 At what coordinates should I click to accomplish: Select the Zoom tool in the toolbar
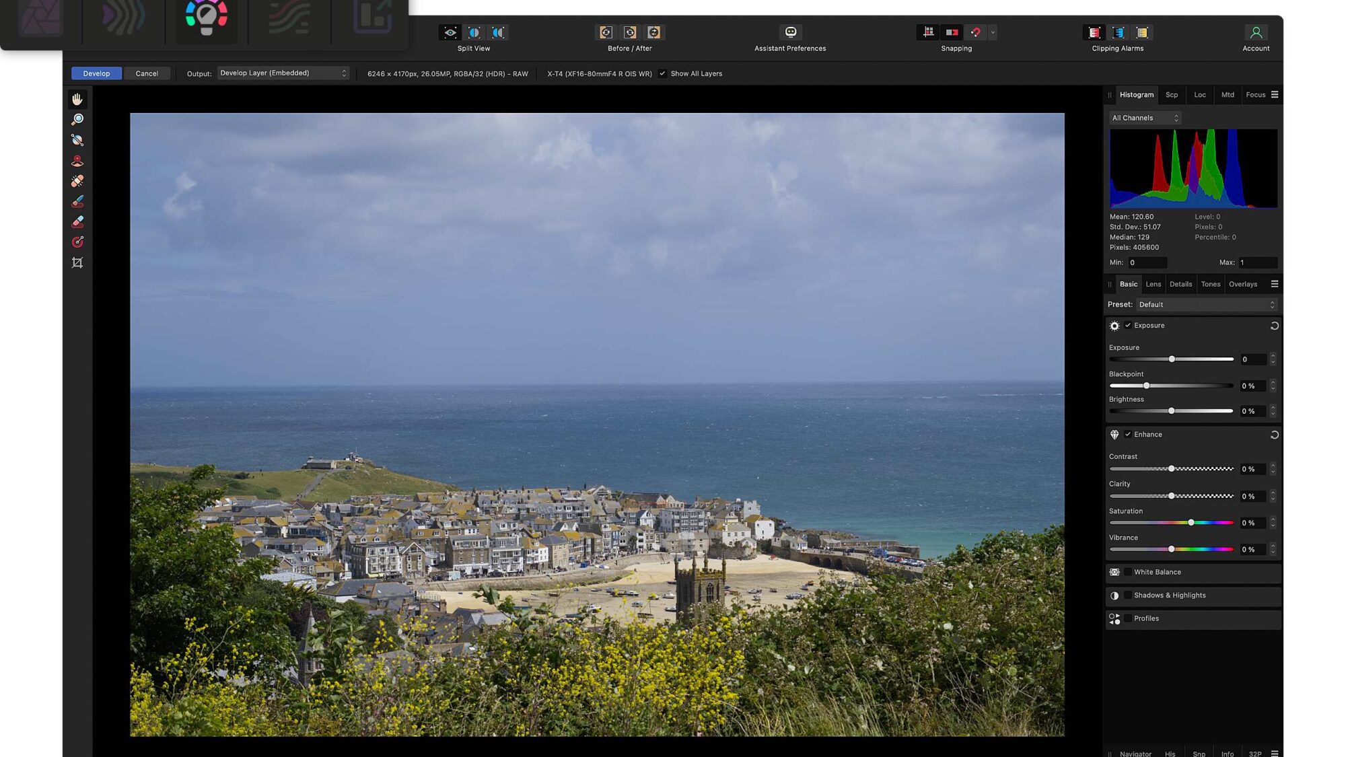point(77,120)
